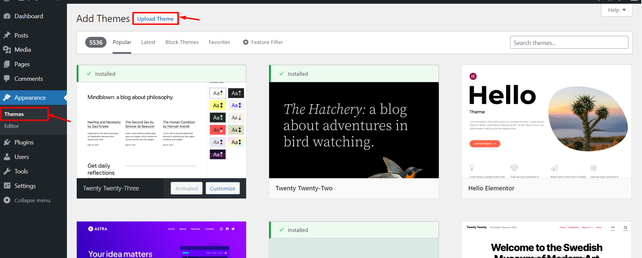642x258 pixels.
Task: Click the Add Themes page heading
Action: pos(103,19)
